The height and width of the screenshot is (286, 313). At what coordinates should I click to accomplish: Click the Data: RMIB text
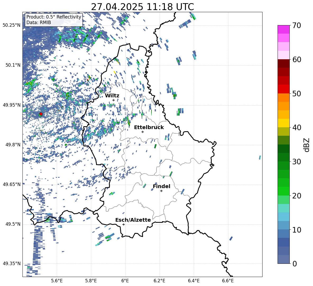click(39, 22)
